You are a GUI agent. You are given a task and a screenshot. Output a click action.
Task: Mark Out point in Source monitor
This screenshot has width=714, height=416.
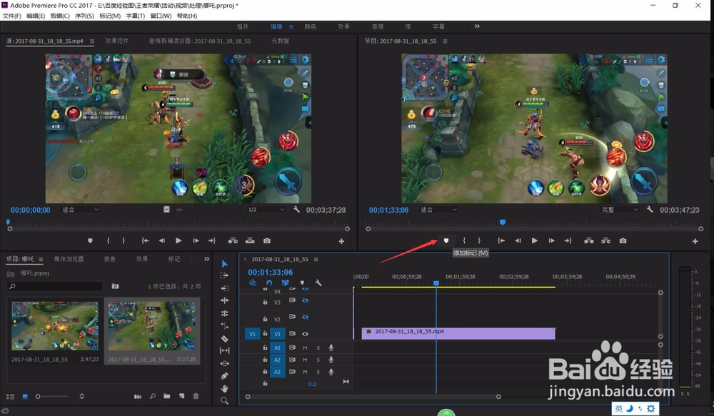tap(124, 240)
